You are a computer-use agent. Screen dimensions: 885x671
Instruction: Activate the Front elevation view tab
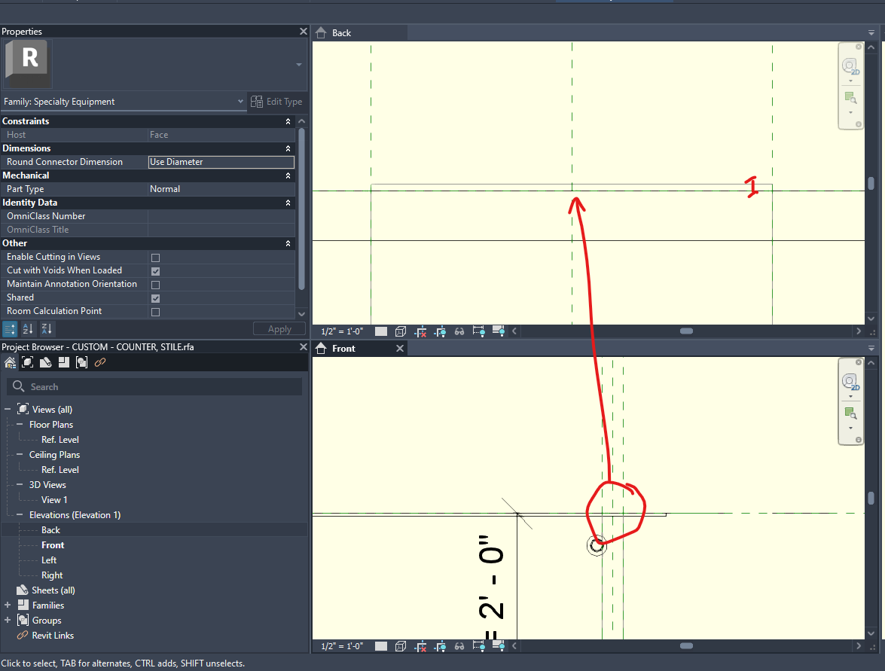(346, 348)
